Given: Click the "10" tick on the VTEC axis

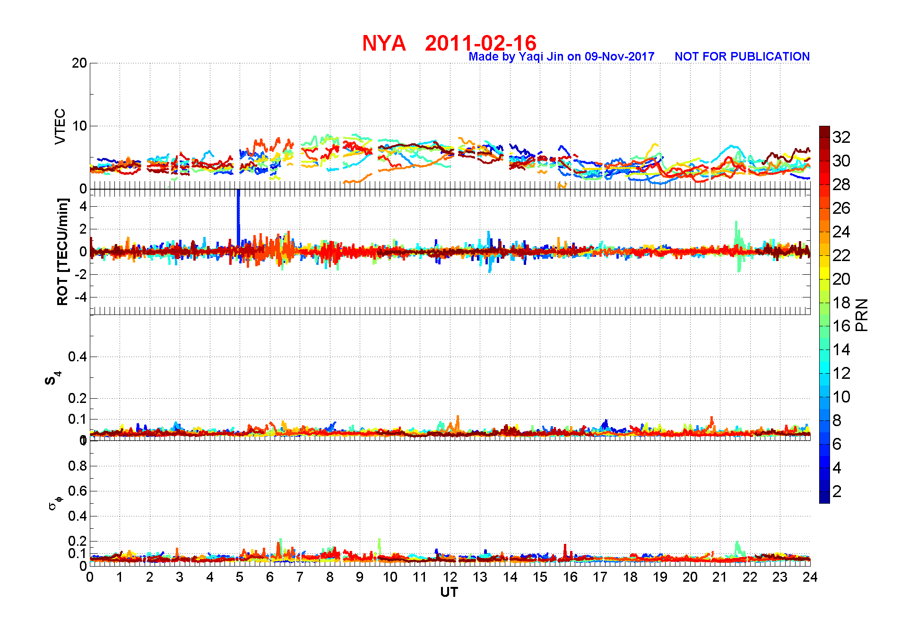Looking at the screenshot, I should [x=79, y=126].
